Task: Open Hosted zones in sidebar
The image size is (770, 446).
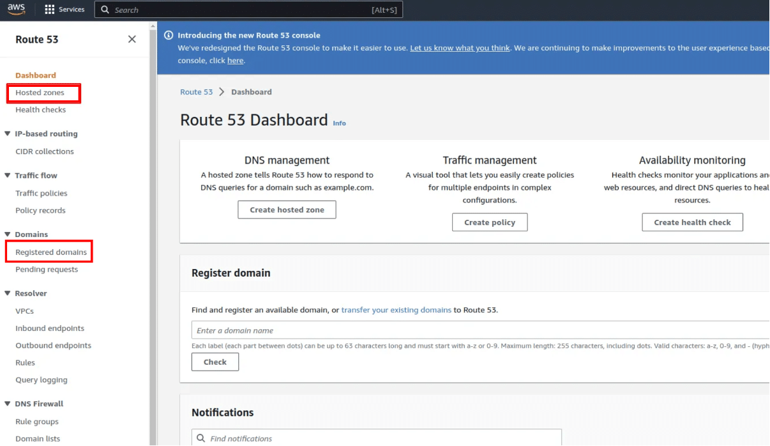Action: 40,93
